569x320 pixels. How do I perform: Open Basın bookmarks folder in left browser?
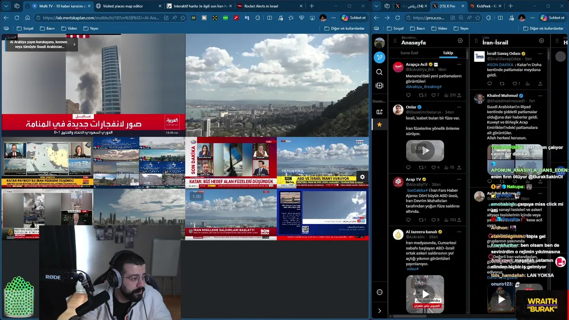(x=47, y=28)
